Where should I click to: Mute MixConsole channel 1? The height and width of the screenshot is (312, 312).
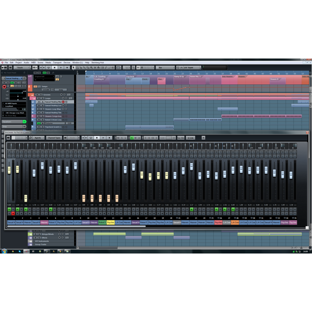(x=9, y=152)
